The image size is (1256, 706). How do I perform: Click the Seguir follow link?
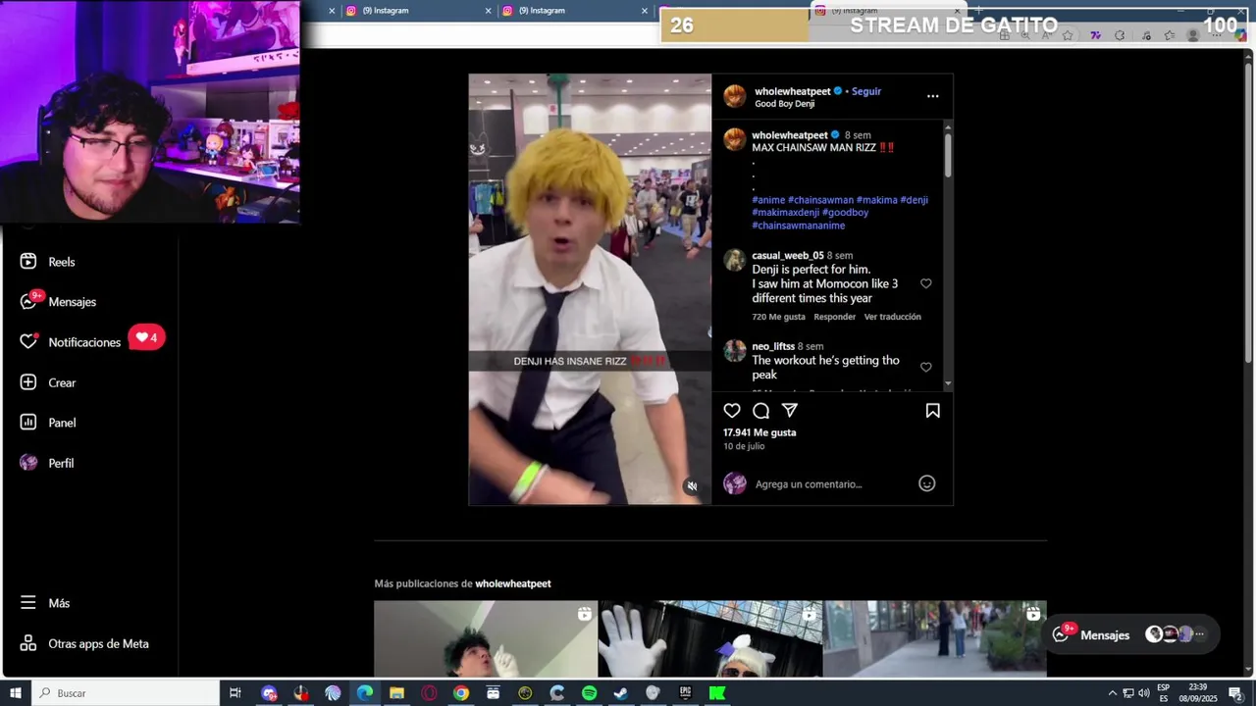(x=866, y=91)
